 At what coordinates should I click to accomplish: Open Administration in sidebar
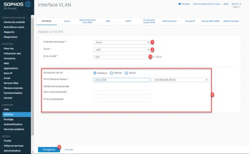12,151
